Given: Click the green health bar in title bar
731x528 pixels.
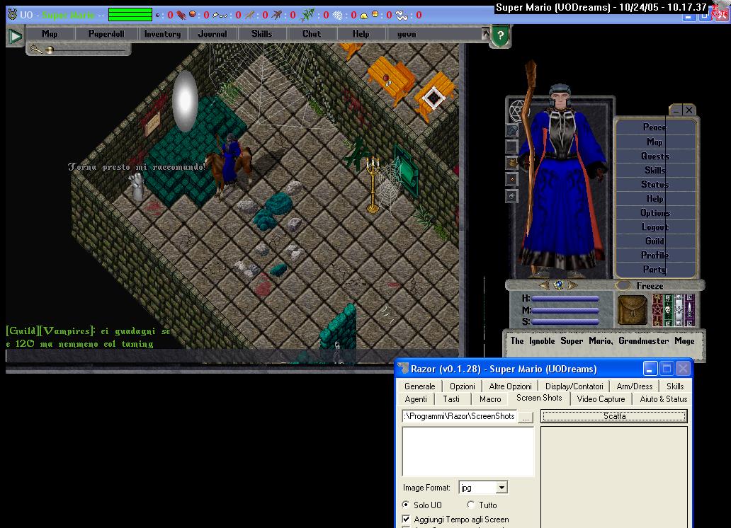Looking at the screenshot, I should (x=130, y=14).
